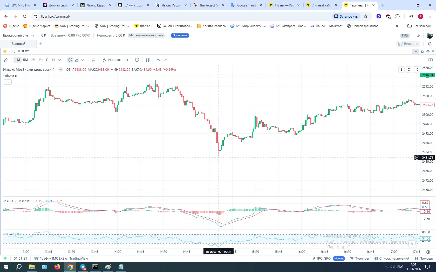Viewport: 436px width, 272px height.
Task: Switch to the Базовый workspace tab
Action: click(x=18, y=44)
